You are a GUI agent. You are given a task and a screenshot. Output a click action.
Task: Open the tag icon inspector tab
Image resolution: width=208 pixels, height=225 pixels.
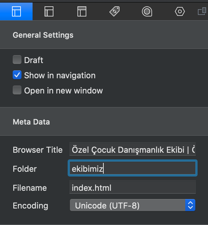click(114, 12)
